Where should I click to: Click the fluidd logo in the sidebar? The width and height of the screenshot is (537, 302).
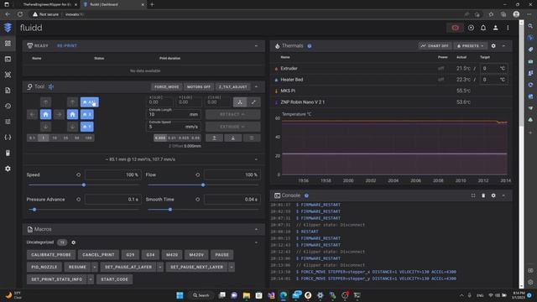[x=8, y=28]
